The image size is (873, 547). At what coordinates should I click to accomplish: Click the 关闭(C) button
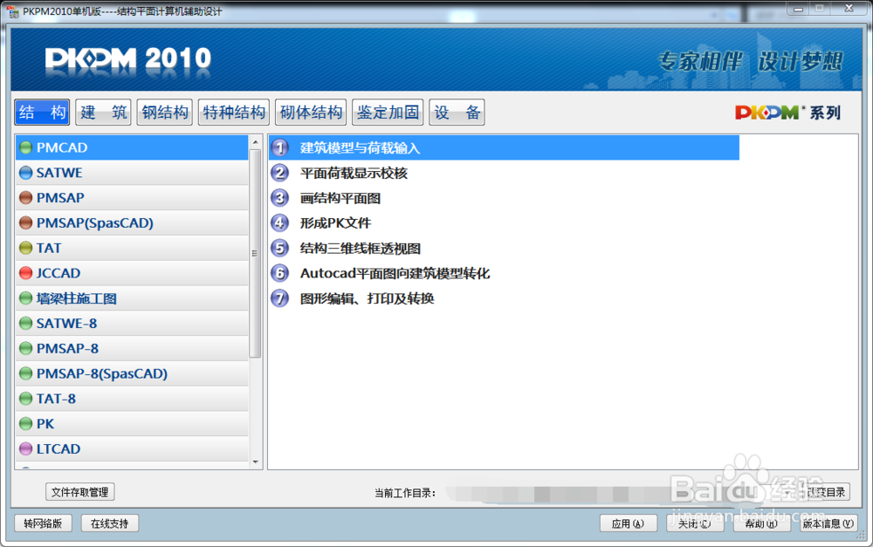click(x=695, y=523)
